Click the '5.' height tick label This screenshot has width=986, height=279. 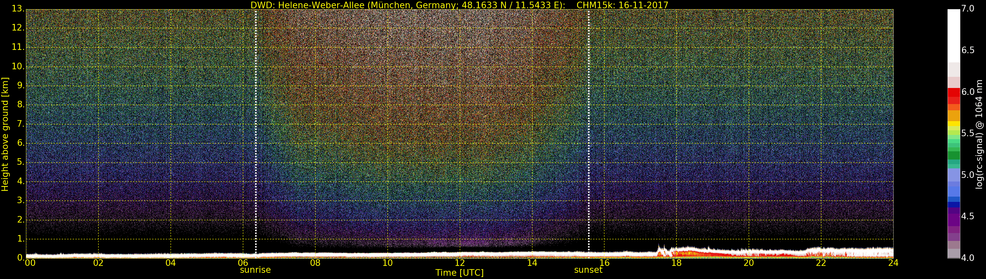pyautogui.click(x=21, y=162)
